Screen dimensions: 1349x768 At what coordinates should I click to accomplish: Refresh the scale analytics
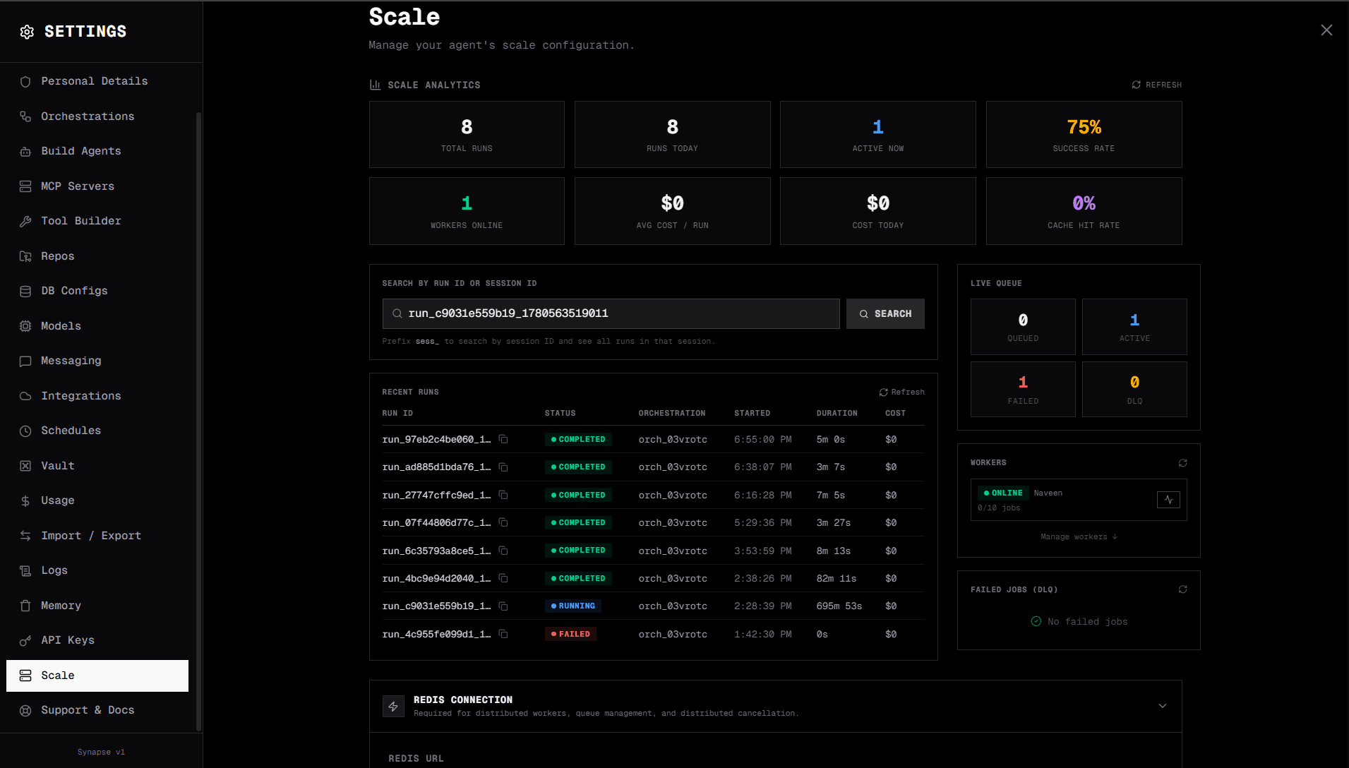(x=1156, y=85)
